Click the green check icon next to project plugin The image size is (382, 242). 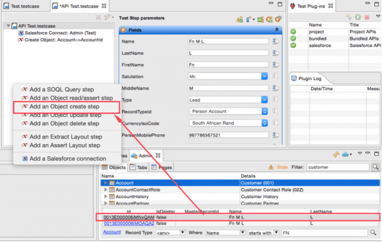pyautogui.click(x=293, y=32)
